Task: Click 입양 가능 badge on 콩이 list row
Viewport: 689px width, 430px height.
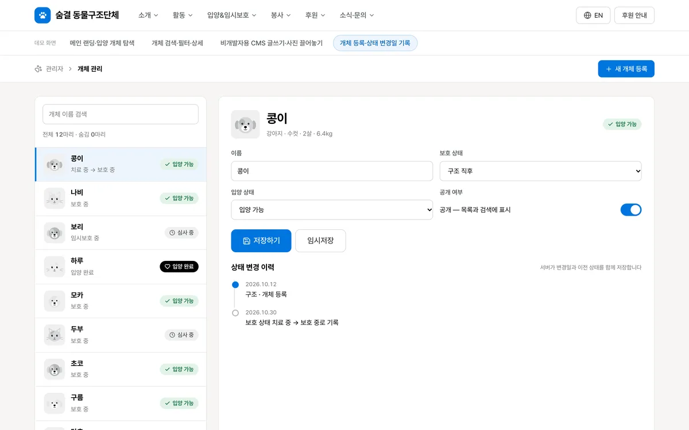Action: (179, 165)
